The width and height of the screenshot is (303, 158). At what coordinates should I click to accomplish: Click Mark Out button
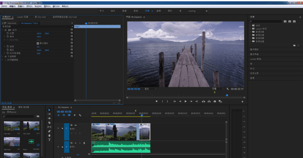click(167, 101)
